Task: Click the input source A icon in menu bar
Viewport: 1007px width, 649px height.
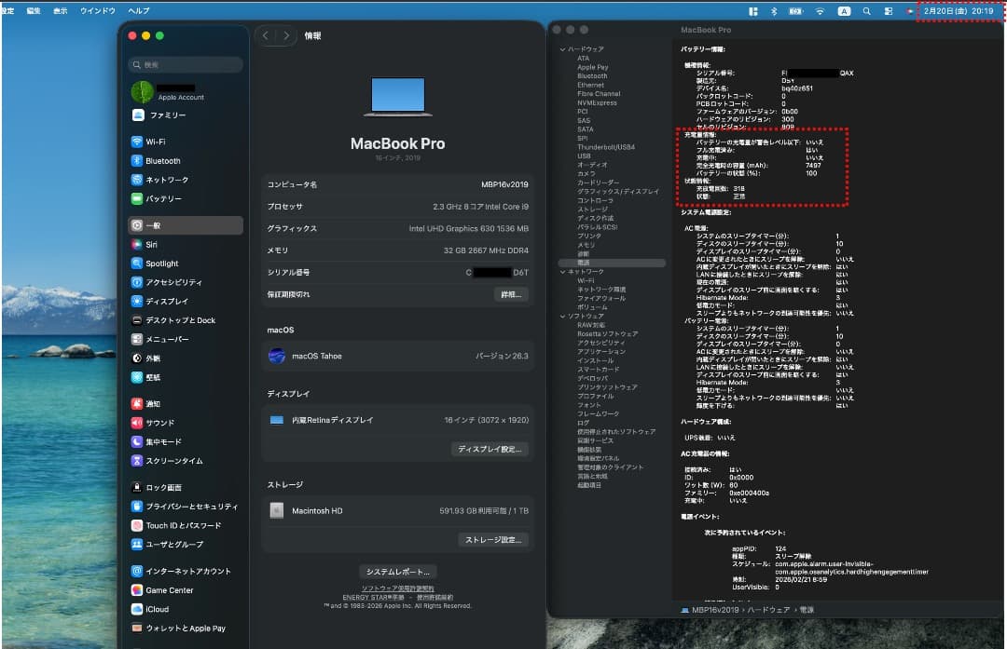Action: pos(844,11)
